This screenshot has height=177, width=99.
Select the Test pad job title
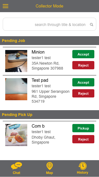(x=40, y=80)
